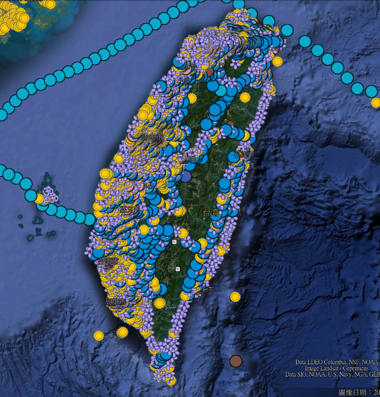The height and width of the screenshot is (397, 380).
Task: Click the lower W road shield icon
Action: click(x=178, y=269)
